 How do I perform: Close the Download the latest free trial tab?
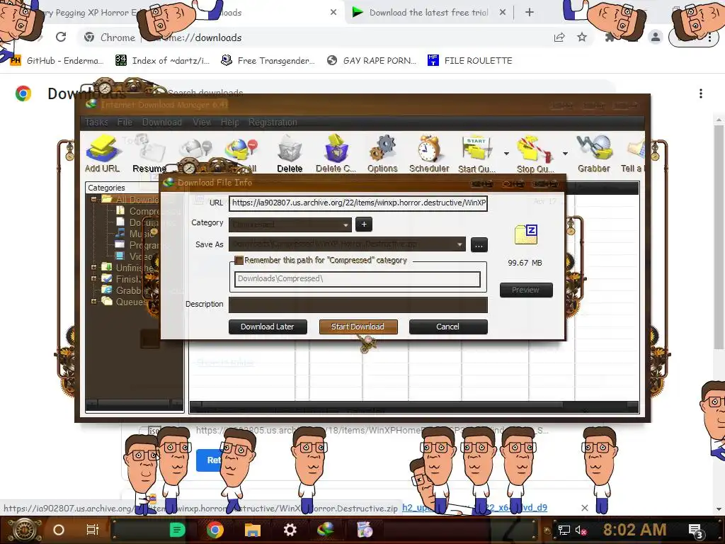(503, 13)
